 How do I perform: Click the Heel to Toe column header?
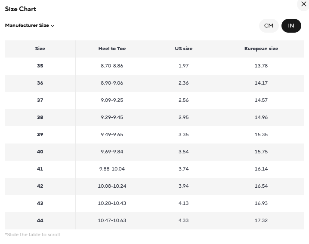click(x=112, y=49)
